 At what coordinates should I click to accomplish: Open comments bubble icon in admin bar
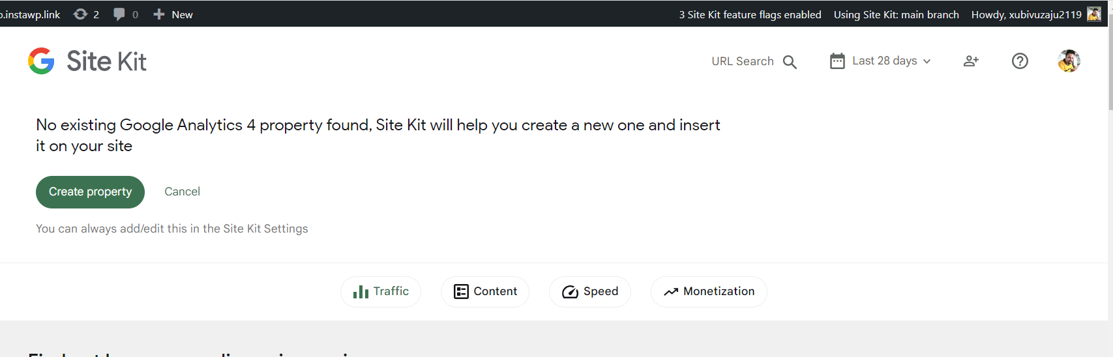(x=119, y=14)
